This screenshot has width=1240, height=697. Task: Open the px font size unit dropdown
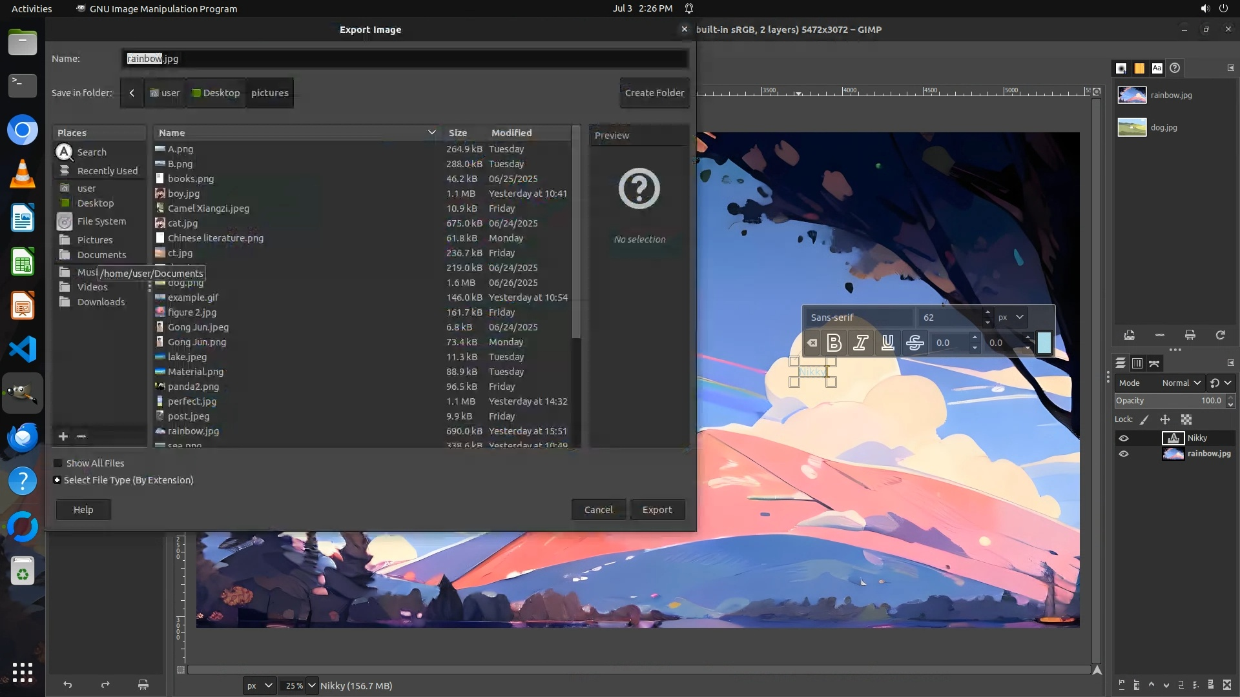coord(1011,317)
